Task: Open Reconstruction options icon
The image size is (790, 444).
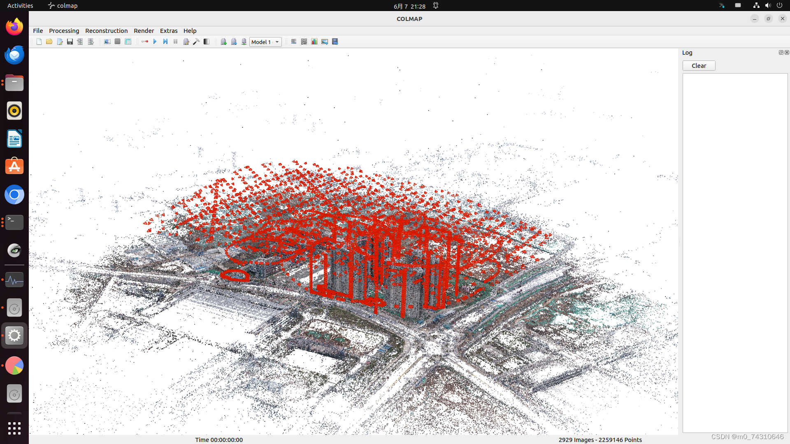Action: [186, 42]
